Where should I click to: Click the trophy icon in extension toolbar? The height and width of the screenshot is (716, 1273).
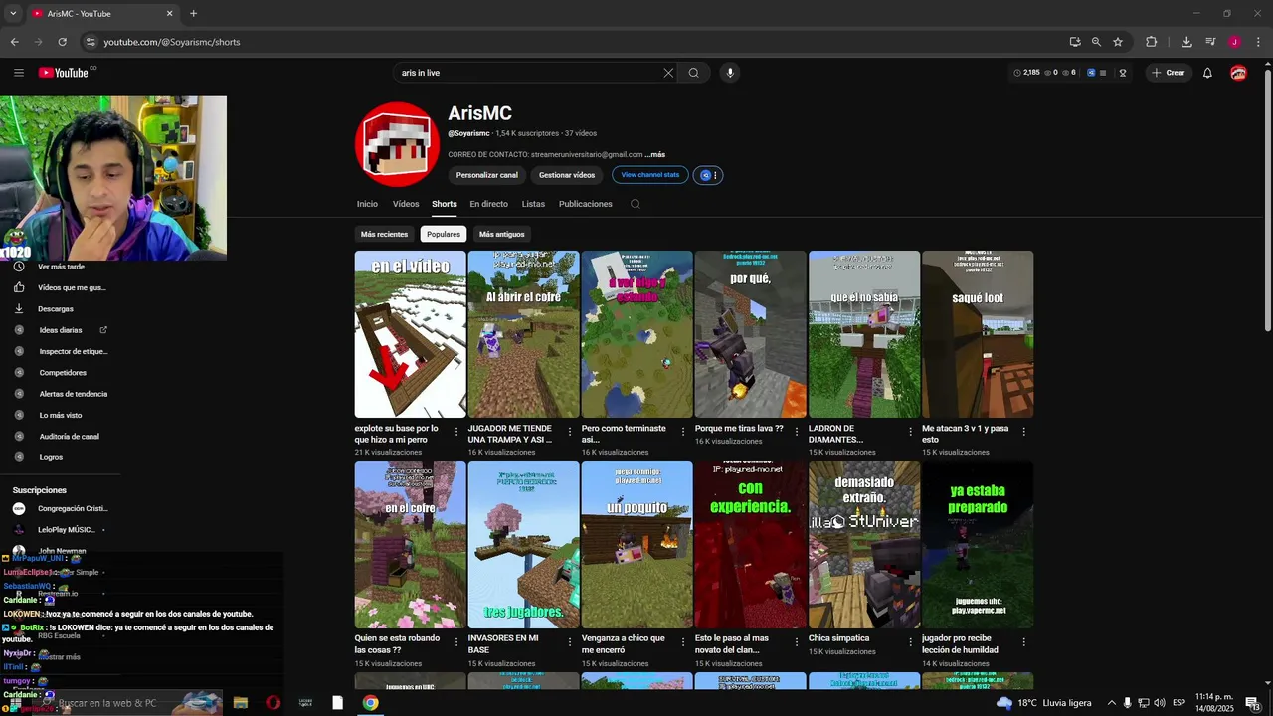(1123, 73)
